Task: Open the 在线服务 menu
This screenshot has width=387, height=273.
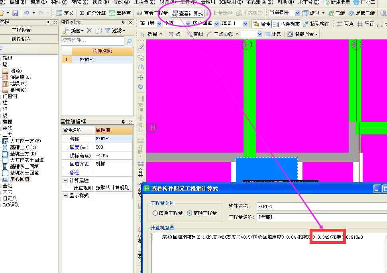Action: [260, 2]
